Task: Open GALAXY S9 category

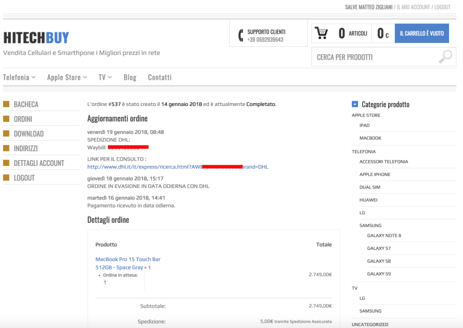Action: click(379, 274)
